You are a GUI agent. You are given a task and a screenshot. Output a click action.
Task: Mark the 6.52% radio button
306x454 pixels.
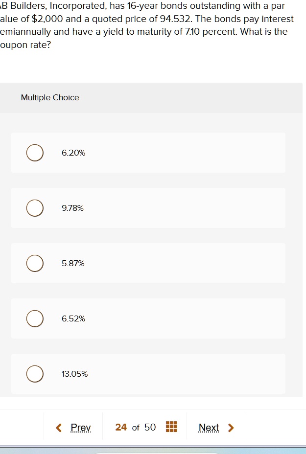coord(35,318)
